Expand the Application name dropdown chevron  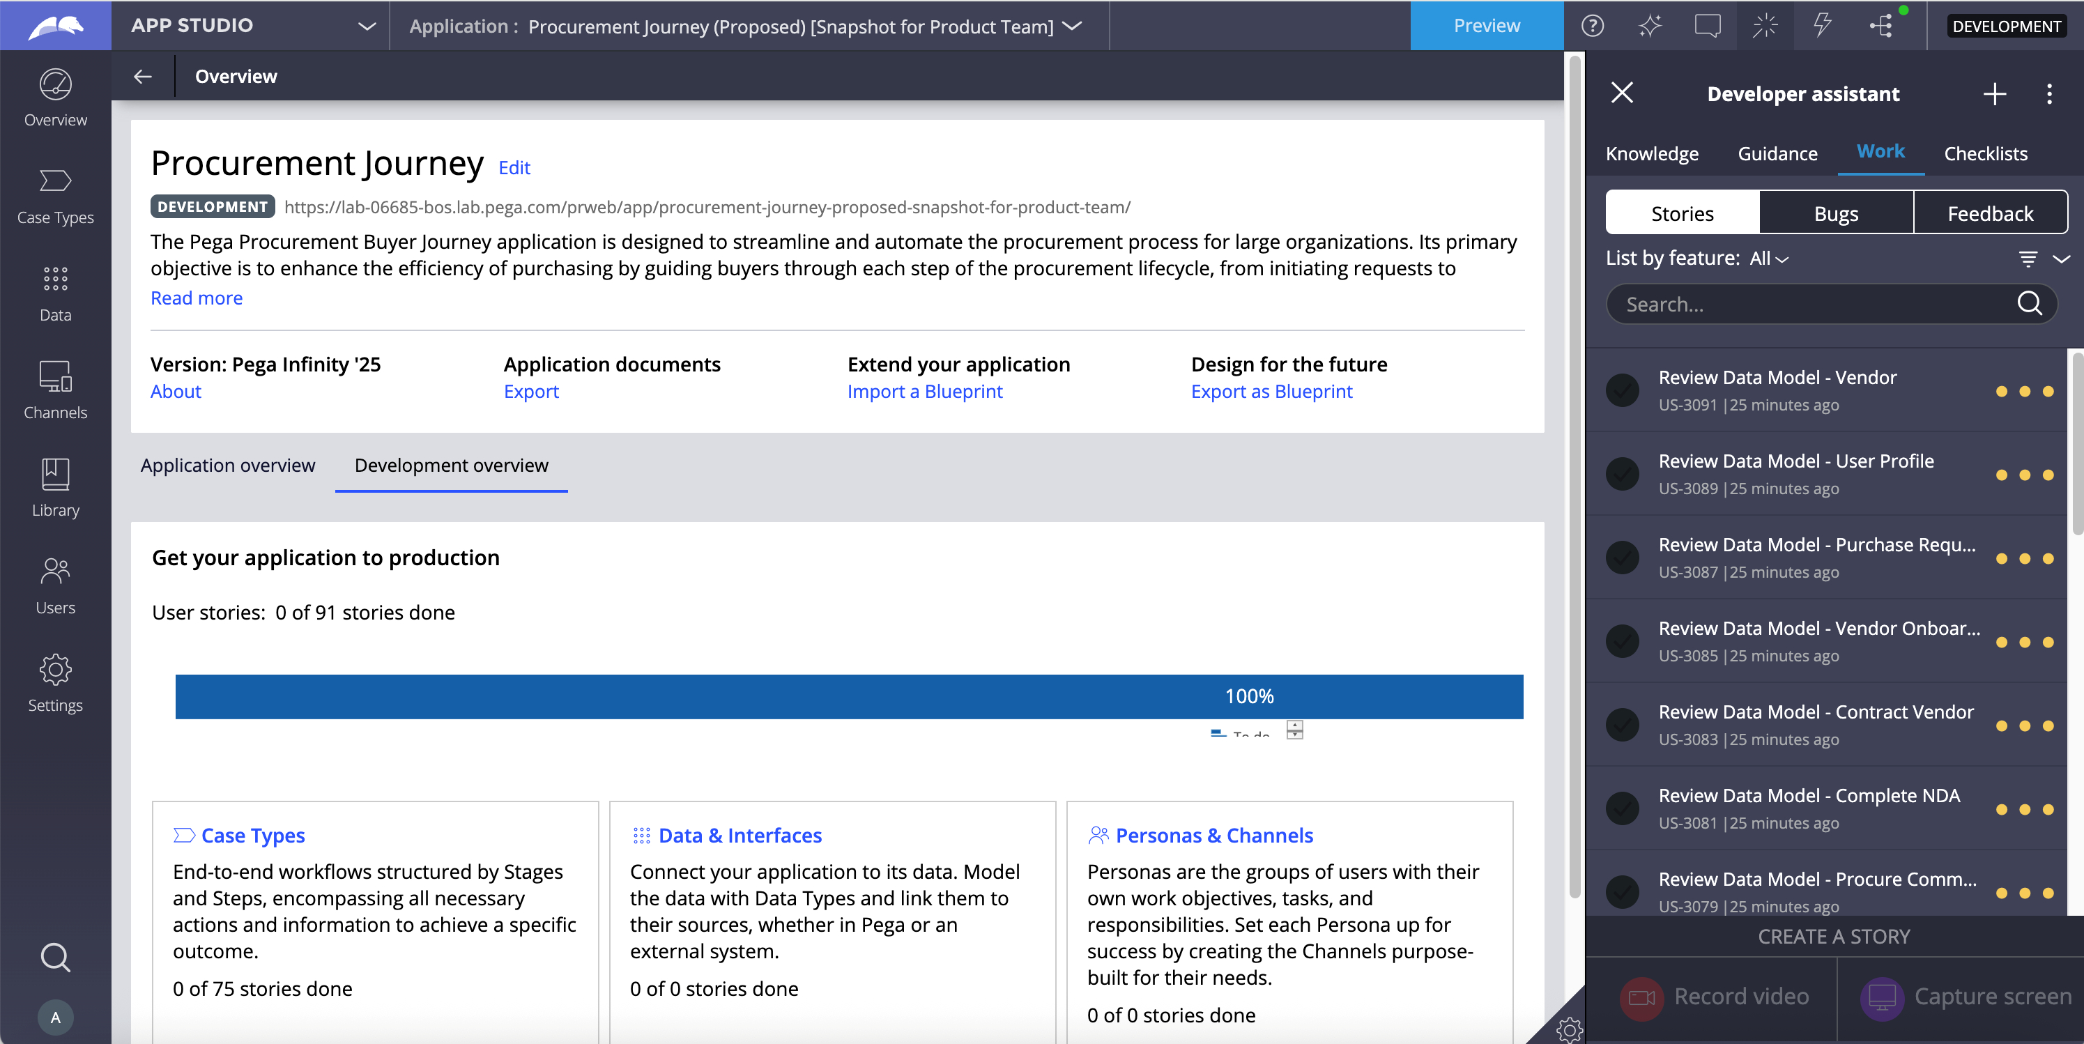[x=1072, y=26]
